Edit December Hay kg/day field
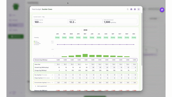This screenshot has width=172, height=97. 134,75
